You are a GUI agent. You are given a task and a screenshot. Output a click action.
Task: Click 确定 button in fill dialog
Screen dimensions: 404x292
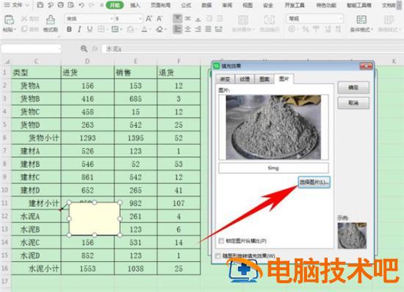pyautogui.click(x=353, y=88)
